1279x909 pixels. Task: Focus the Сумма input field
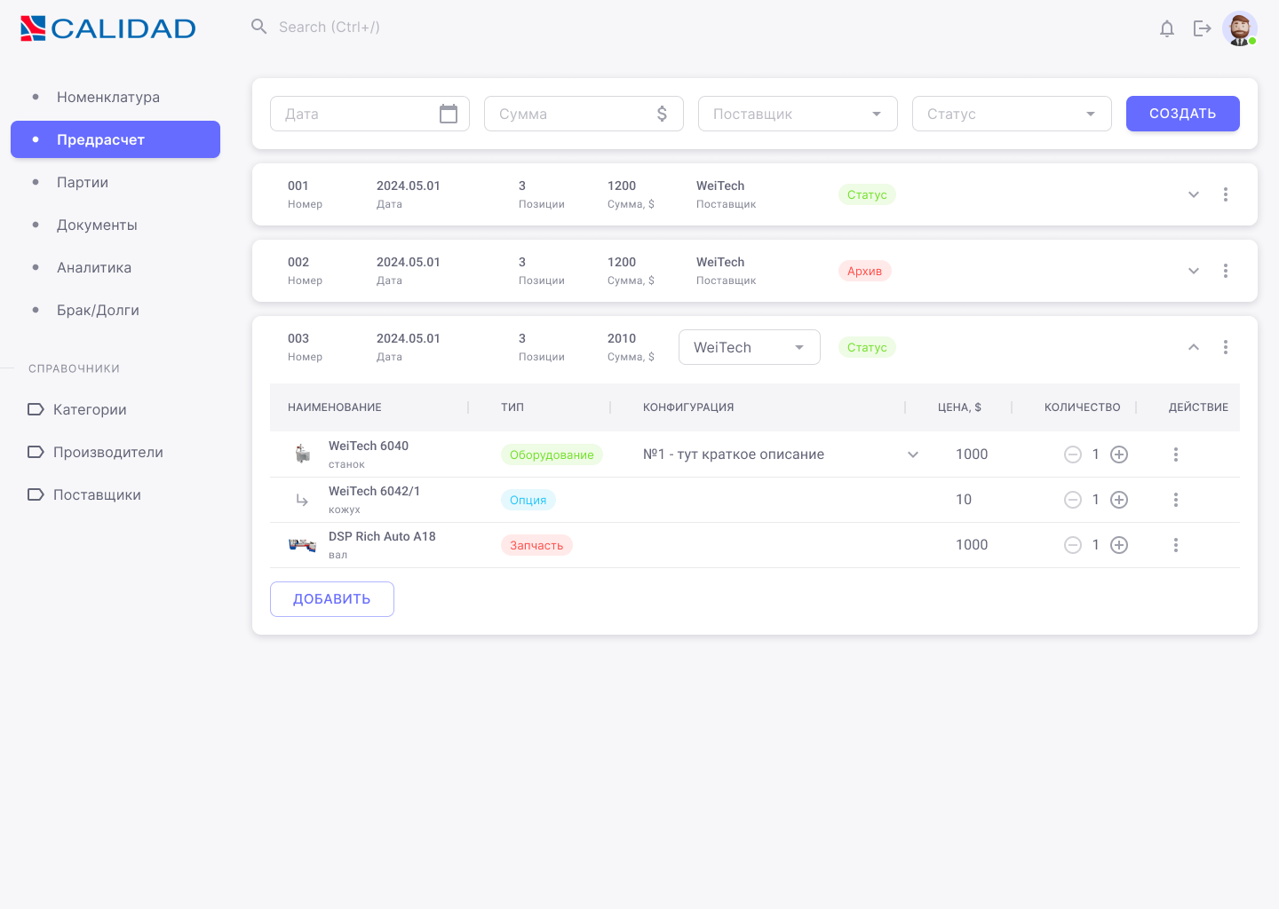[x=584, y=114]
